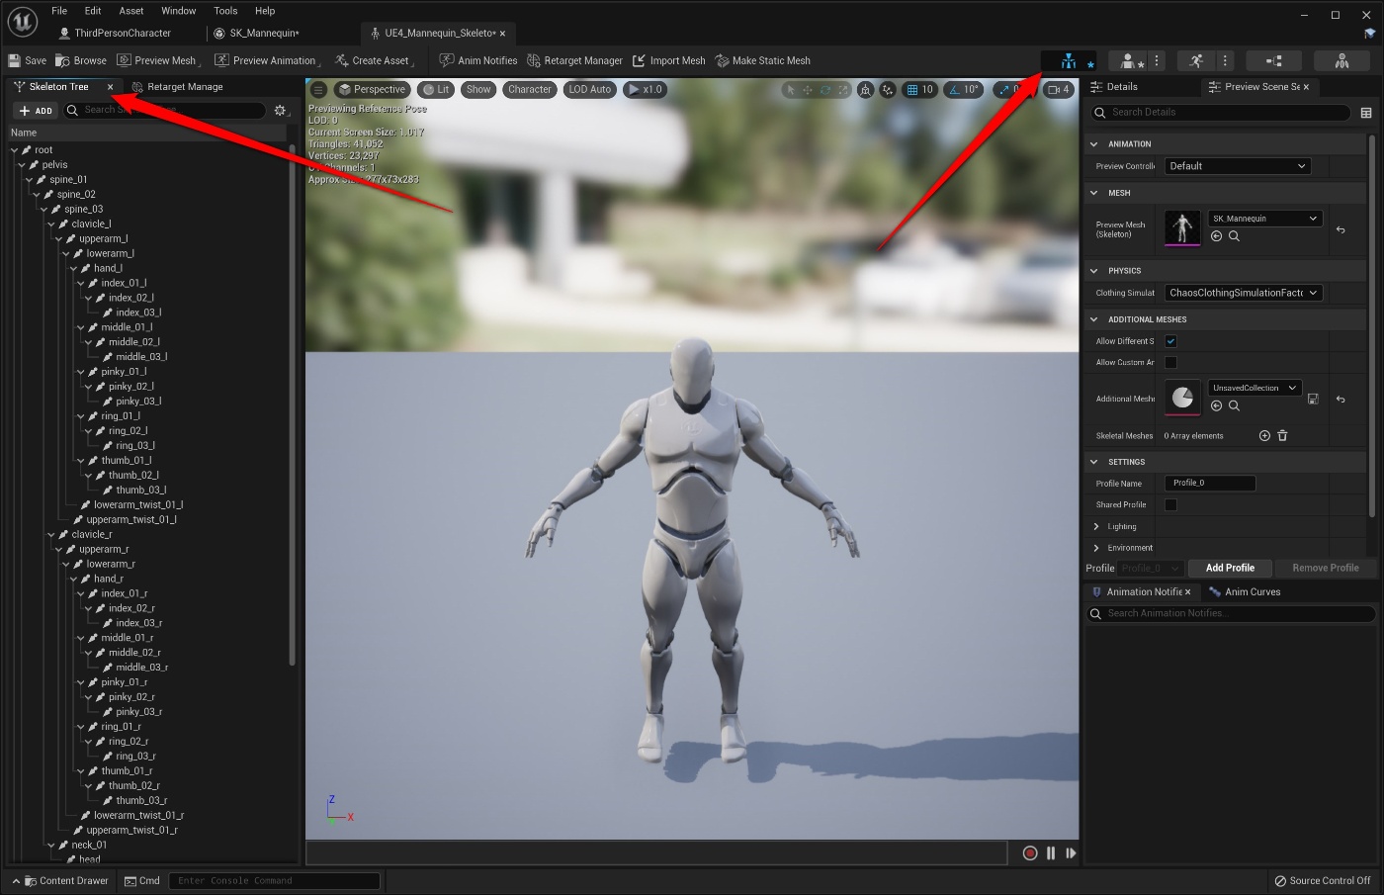Click the Enter Console Command input field
Screen dimensions: 1384x895
(274, 880)
